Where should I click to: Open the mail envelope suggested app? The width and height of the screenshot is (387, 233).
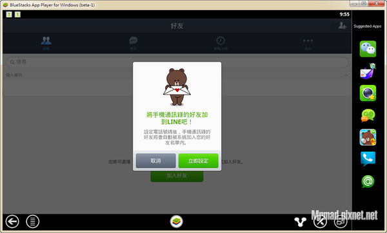pos(368,71)
